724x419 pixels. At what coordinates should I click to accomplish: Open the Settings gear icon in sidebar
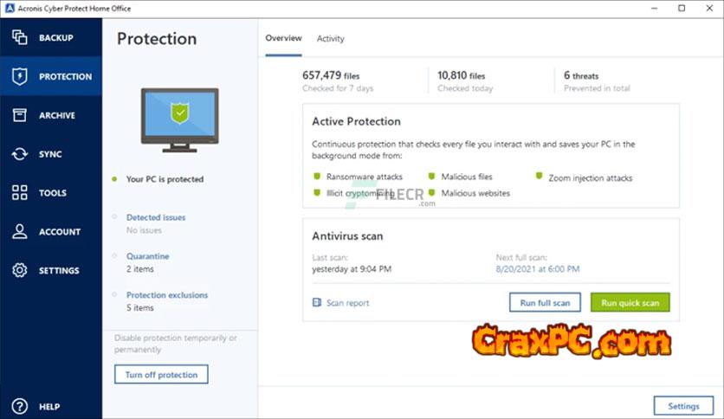pyautogui.click(x=19, y=270)
